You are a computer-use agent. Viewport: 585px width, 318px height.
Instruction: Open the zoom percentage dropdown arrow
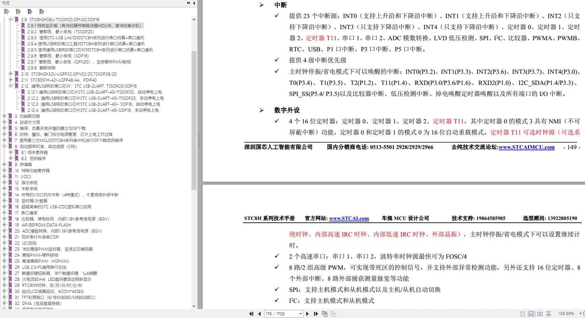[580, 313]
